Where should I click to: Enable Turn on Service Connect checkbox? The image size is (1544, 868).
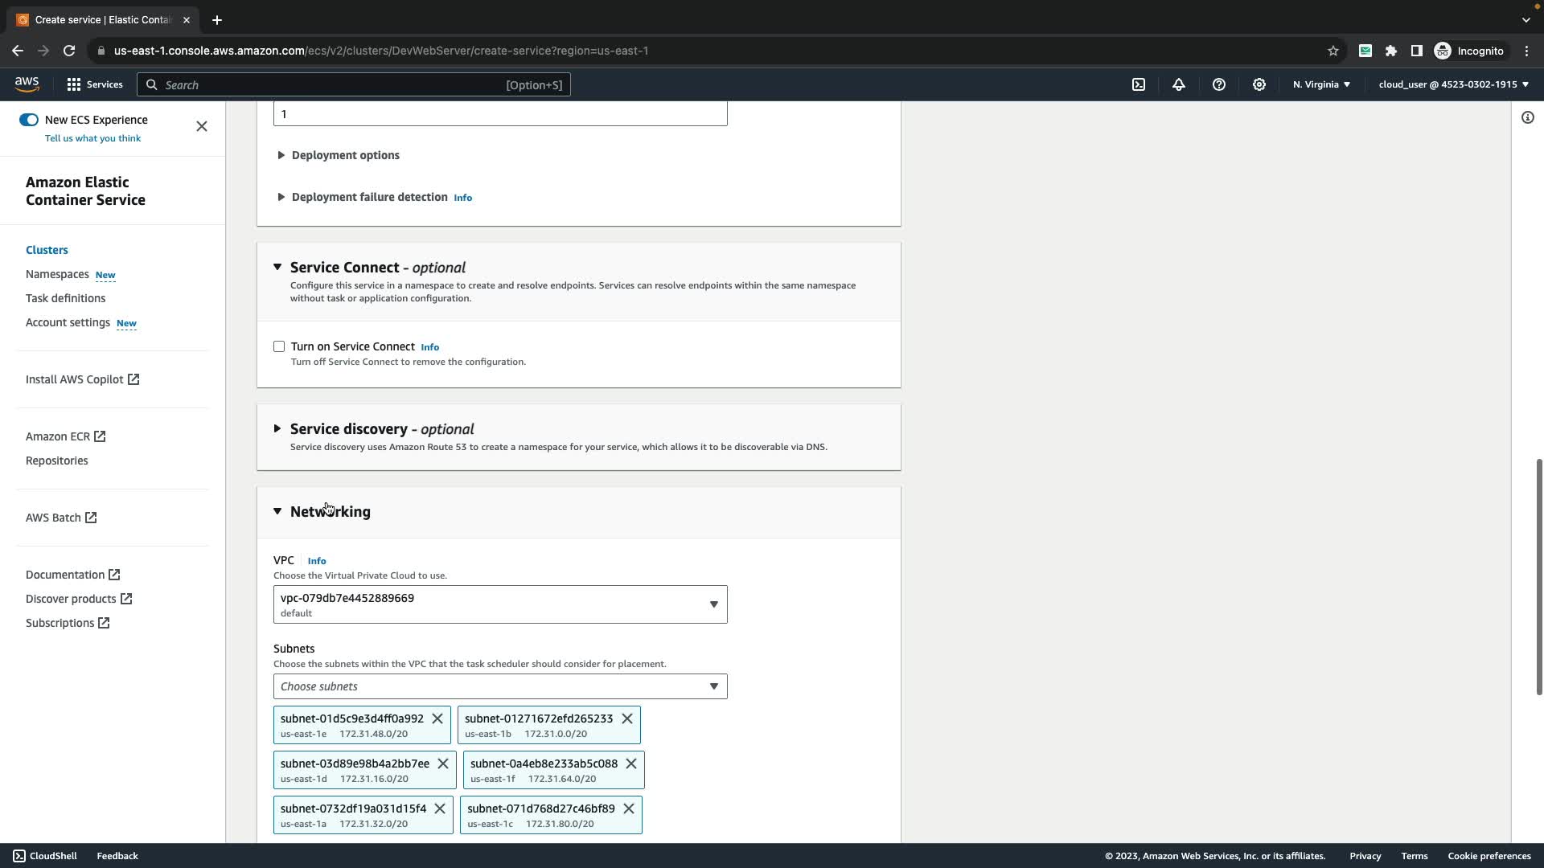click(x=279, y=346)
